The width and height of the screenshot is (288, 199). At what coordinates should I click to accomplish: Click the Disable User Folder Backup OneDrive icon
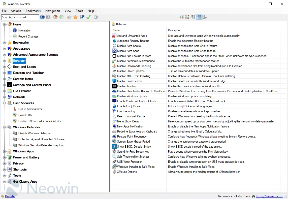pos(114,91)
